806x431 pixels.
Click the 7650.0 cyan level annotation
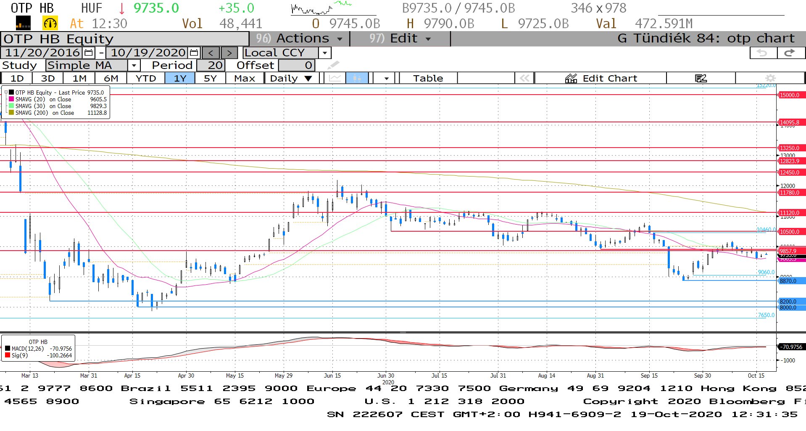(766, 315)
